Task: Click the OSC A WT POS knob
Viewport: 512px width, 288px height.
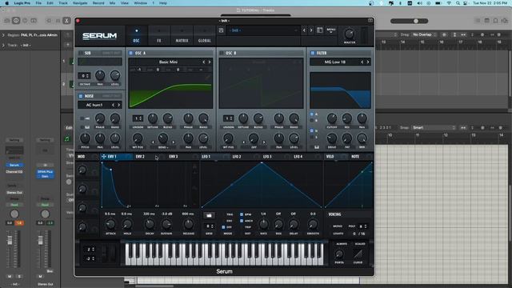Action: pyautogui.click(x=138, y=138)
